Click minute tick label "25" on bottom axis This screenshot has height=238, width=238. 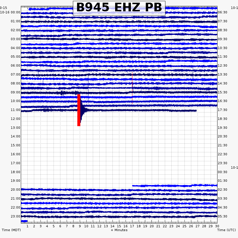pyautogui.click(x=184, y=226)
